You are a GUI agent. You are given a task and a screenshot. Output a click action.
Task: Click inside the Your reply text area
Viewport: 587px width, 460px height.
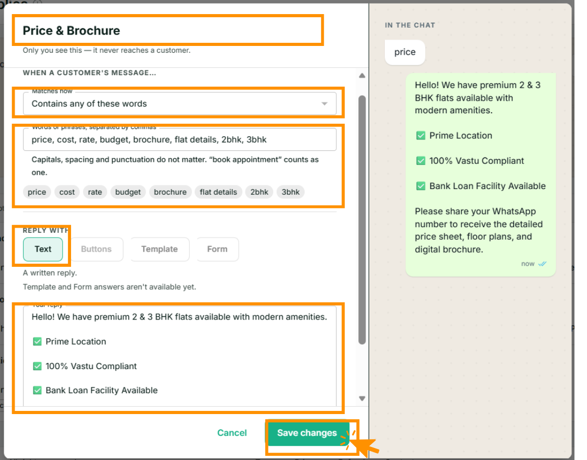180,356
